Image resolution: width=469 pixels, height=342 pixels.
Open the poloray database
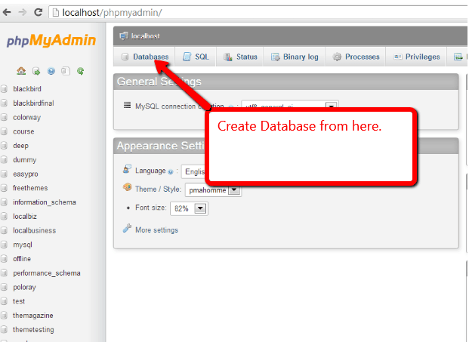[x=24, y=287]
